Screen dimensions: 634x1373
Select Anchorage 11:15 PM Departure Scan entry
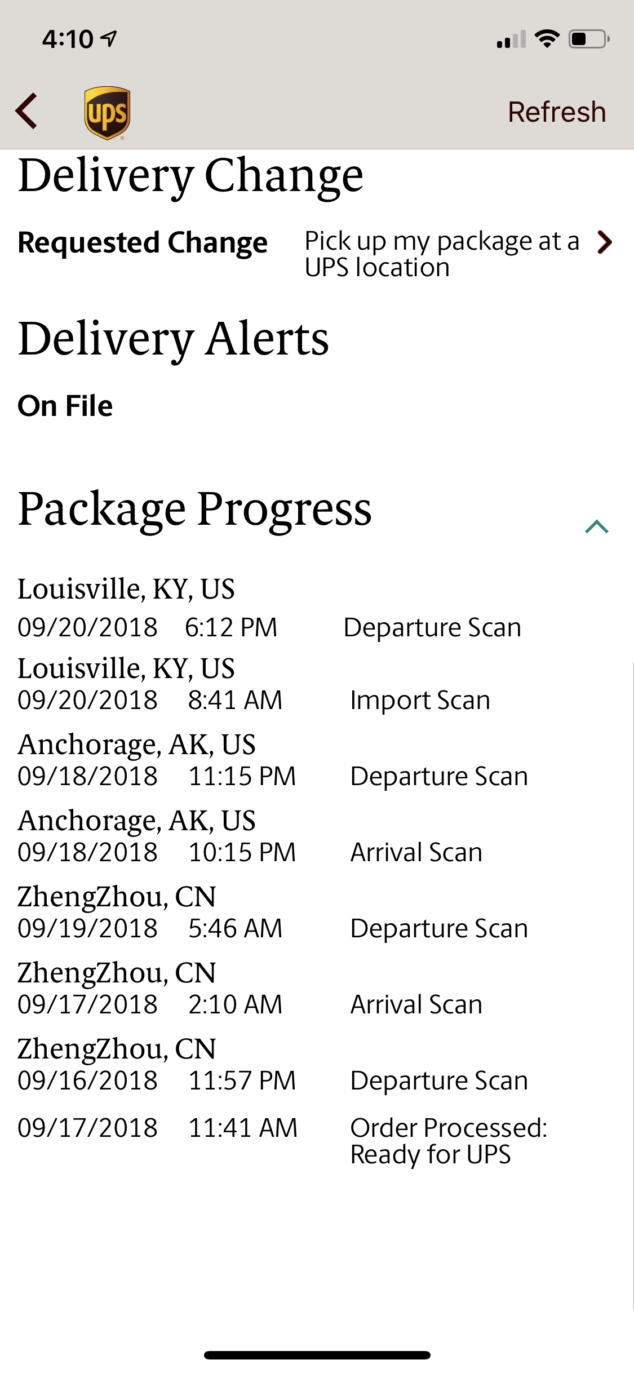pos(317,760)
